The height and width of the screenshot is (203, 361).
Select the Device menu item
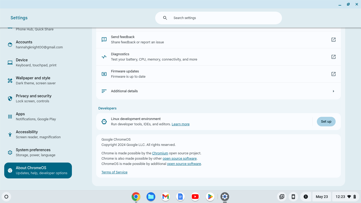[38, 63]
